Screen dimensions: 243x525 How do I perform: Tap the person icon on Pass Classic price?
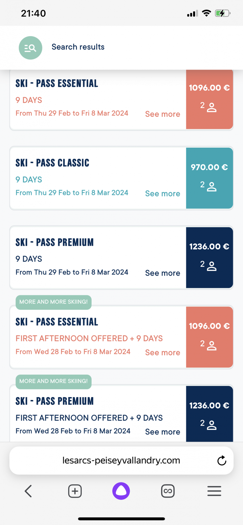click(212, 187)
